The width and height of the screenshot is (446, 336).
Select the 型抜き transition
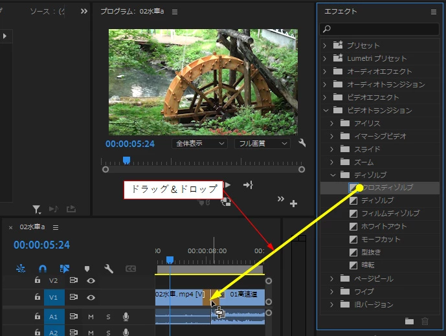pos(371,252)
